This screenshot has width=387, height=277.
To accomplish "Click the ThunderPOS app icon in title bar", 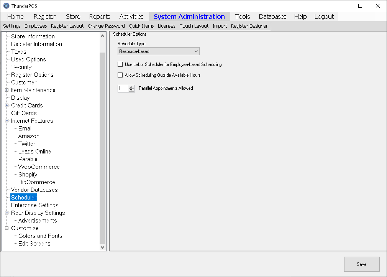I will 6,6.
